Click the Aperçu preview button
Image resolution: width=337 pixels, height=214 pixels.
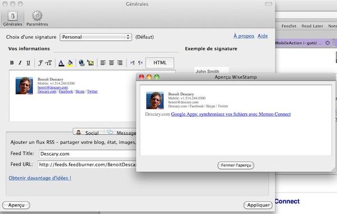tap(16, 205)
